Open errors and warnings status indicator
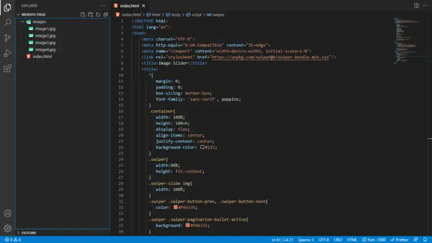Viewport: 432px width, 243px height. (x=13, y=240)
